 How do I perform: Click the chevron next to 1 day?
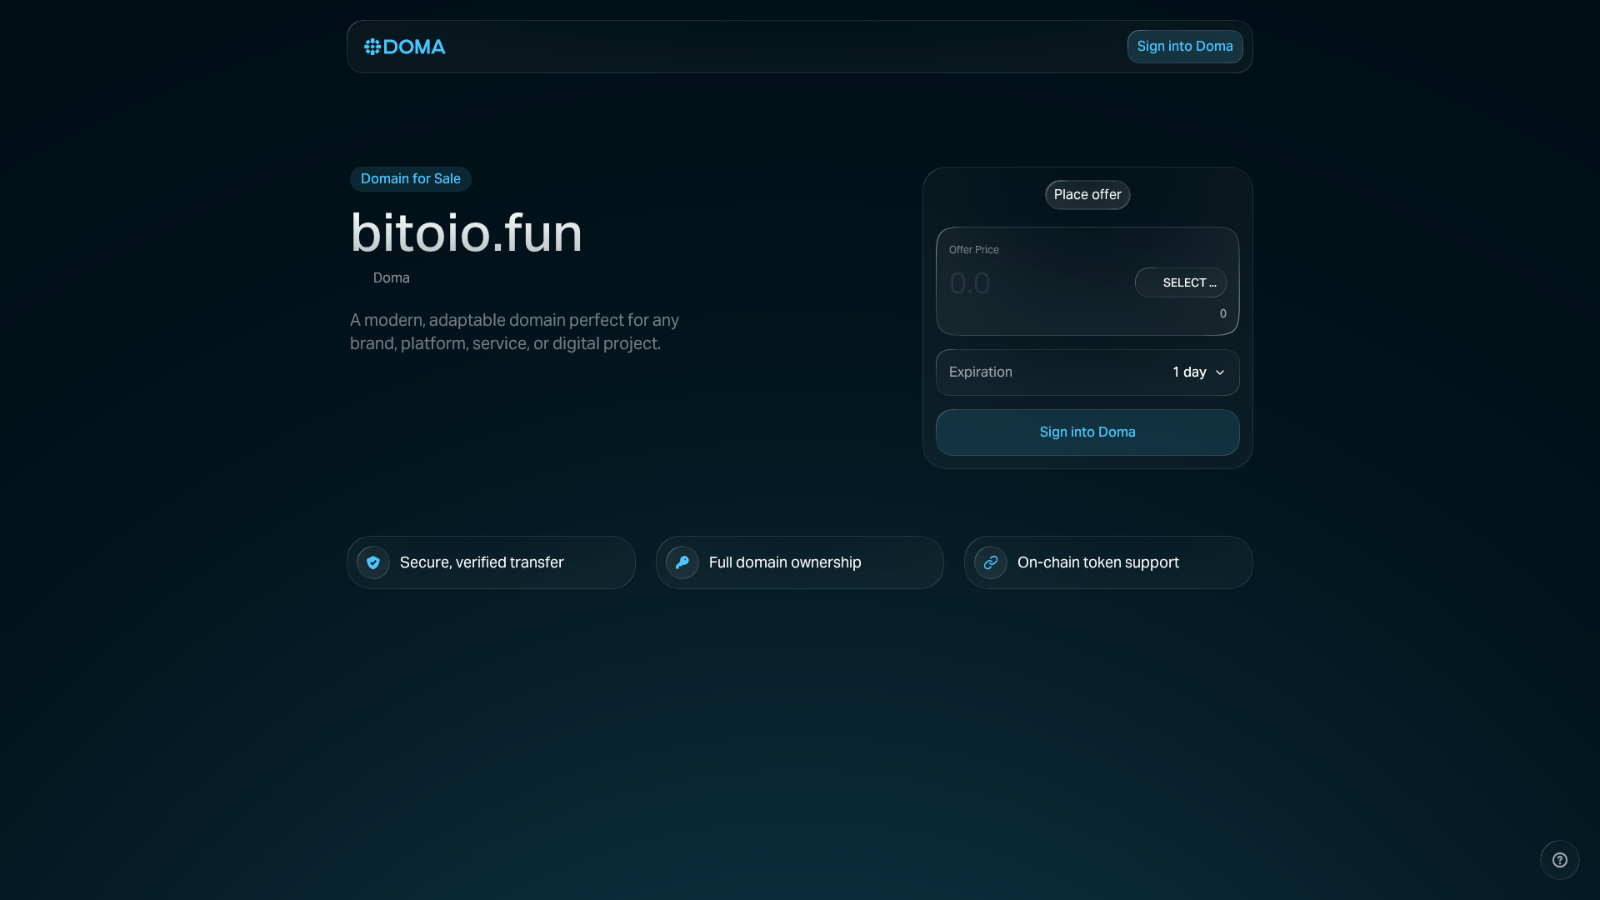pos(1219,372)
